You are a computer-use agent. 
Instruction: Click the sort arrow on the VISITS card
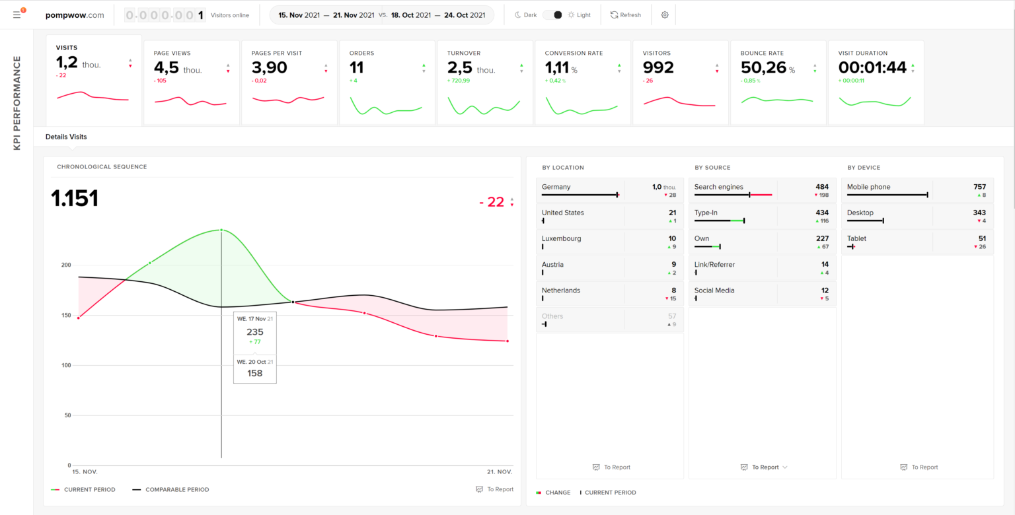(132, 63)
